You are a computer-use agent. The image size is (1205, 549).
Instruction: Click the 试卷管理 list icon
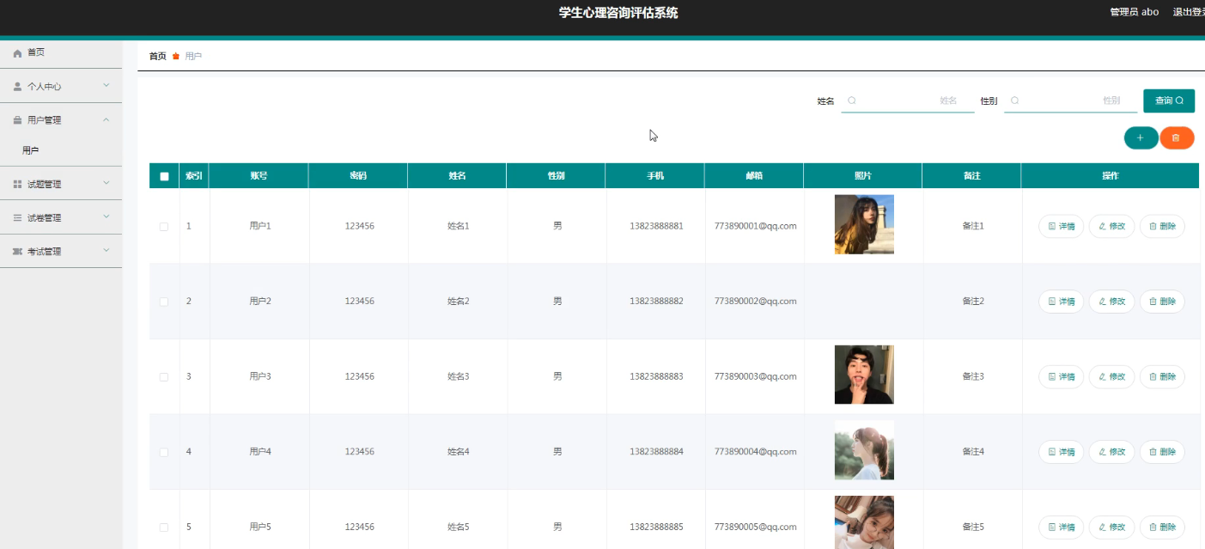(x=15, y=217)
